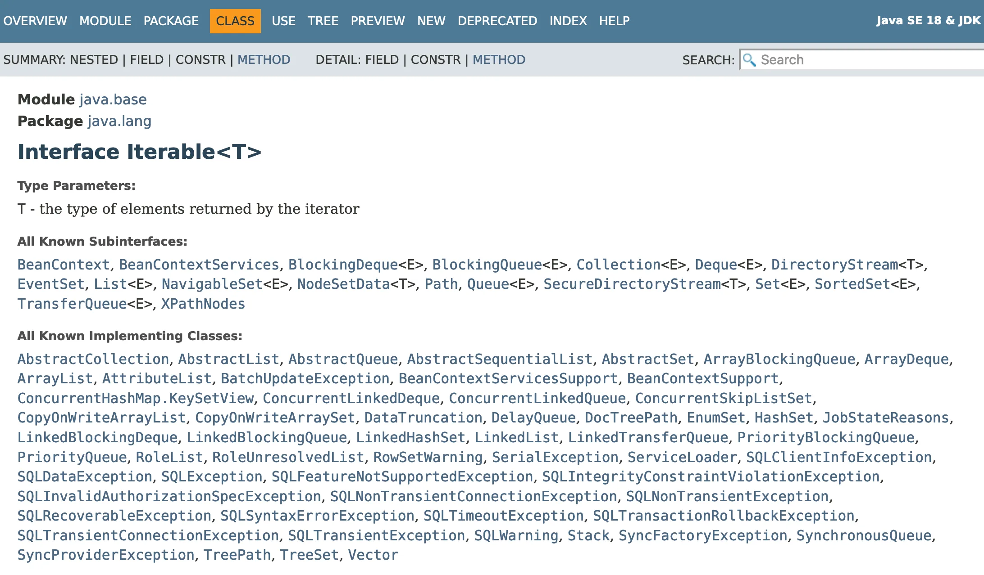984x575 pixels.
Task: Open the Collection interface link
Action: point(619,265)
